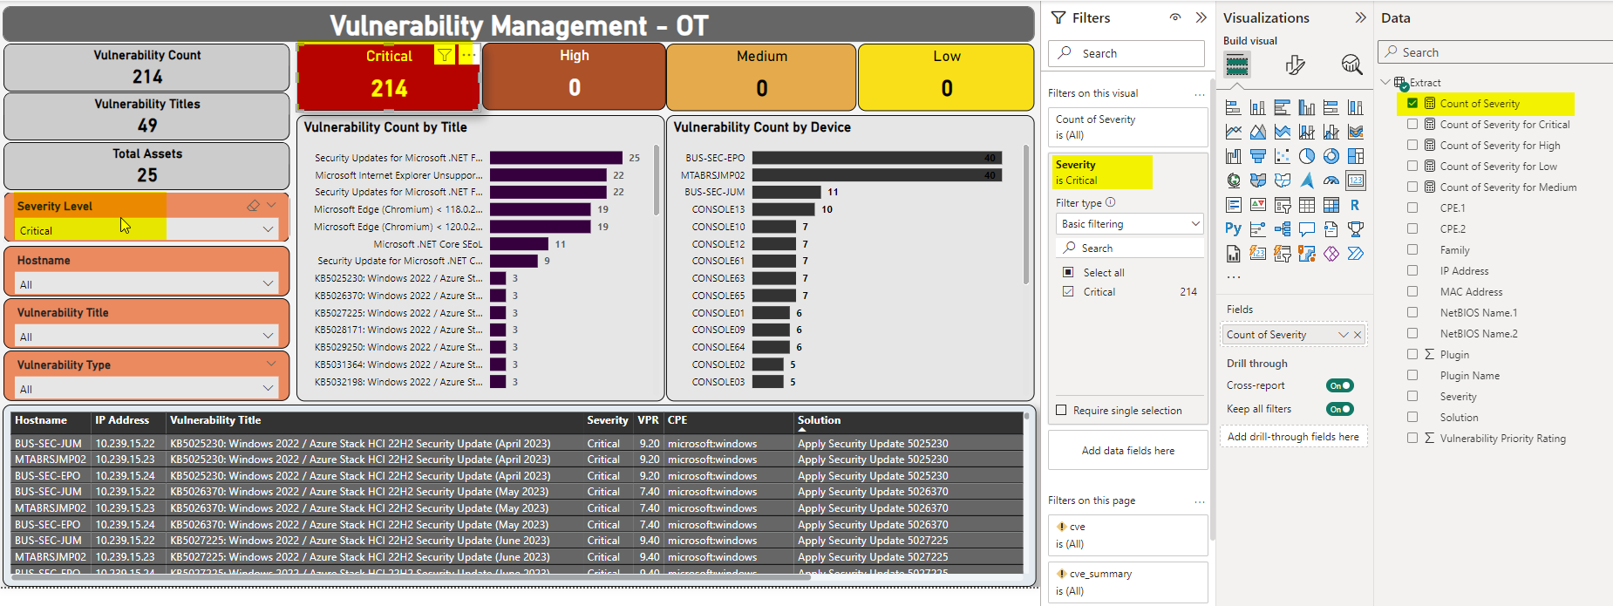The width and height of the screenshot is (1613, 606).
Task: Check Count of Severity for Critical field
Action: (1412, 125)
